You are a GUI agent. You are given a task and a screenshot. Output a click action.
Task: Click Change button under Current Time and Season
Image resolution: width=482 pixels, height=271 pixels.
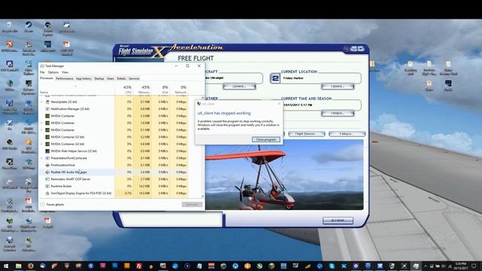click(337, 114)
